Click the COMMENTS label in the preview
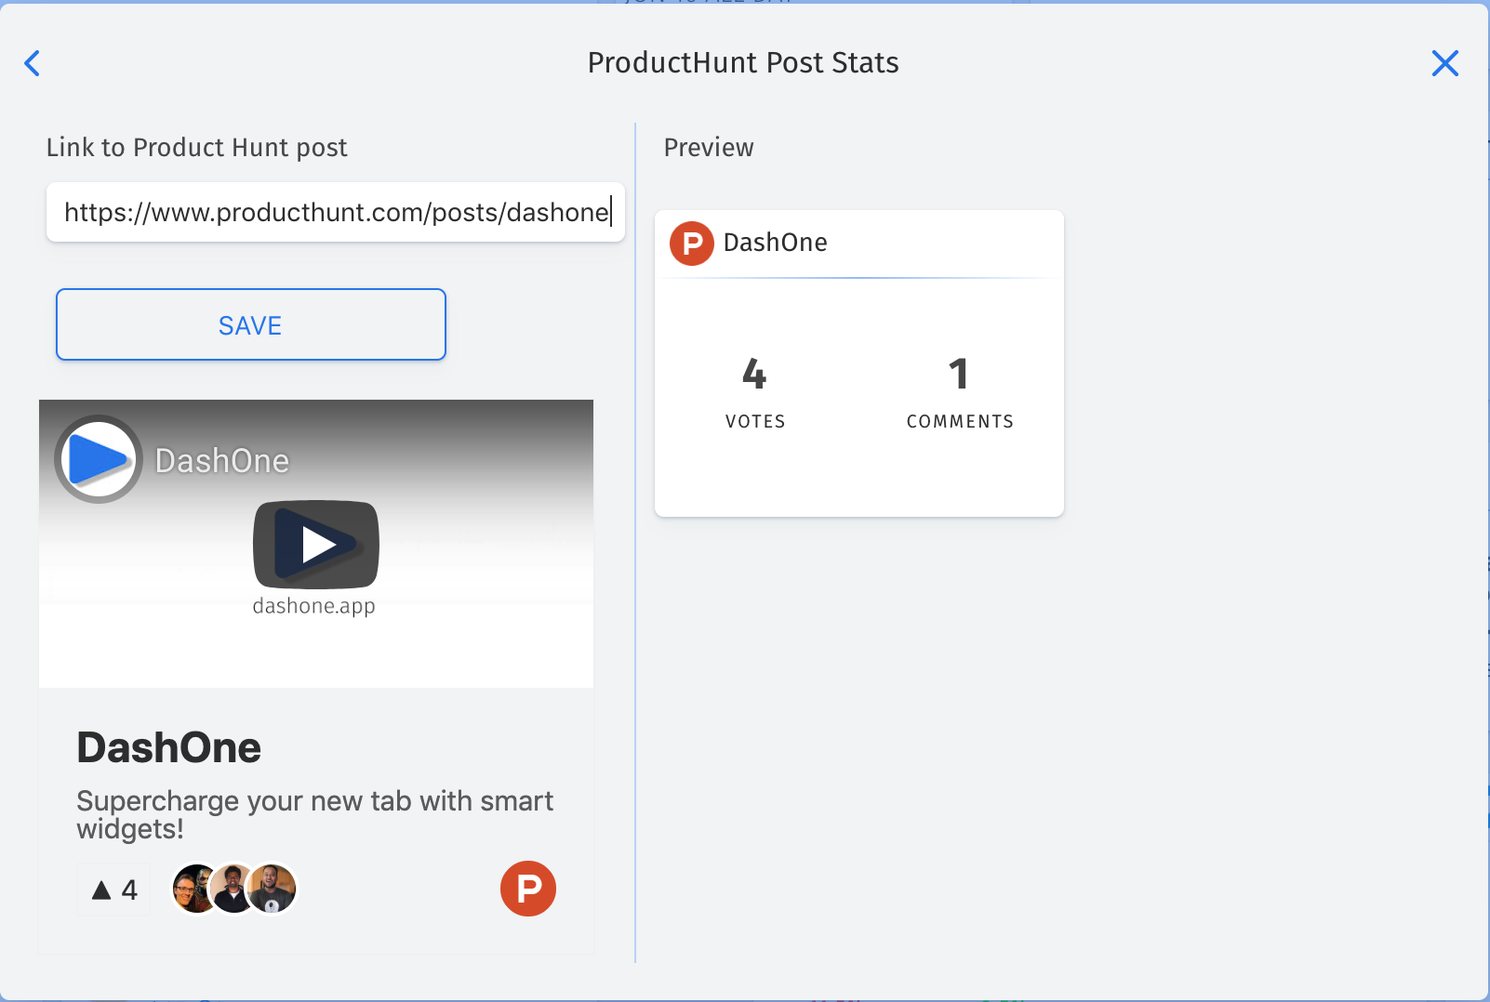The image size is (1490, 1002). click(960, 421)
